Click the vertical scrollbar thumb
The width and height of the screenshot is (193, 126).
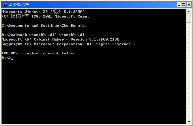(x=189, y=18)
